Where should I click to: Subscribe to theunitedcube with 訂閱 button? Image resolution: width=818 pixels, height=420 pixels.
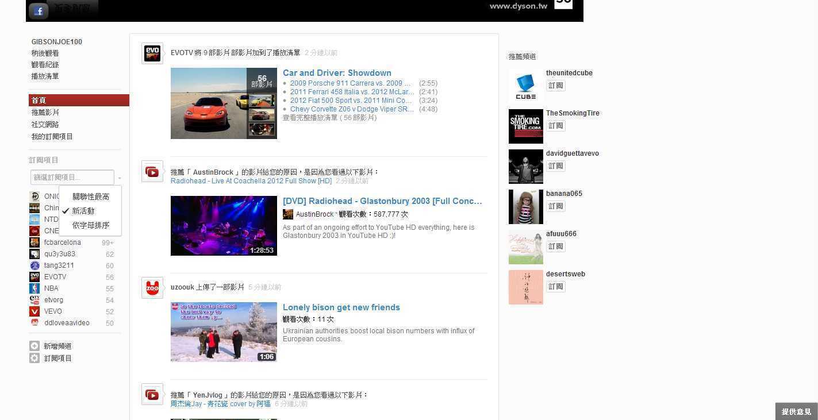(x=556, y=86)
